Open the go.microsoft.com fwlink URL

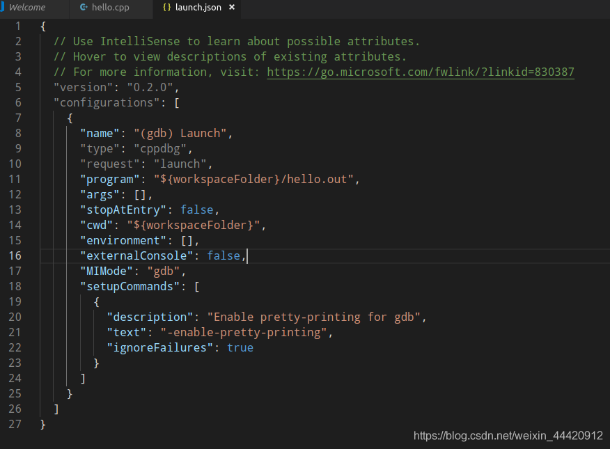(x=421, y=72)
